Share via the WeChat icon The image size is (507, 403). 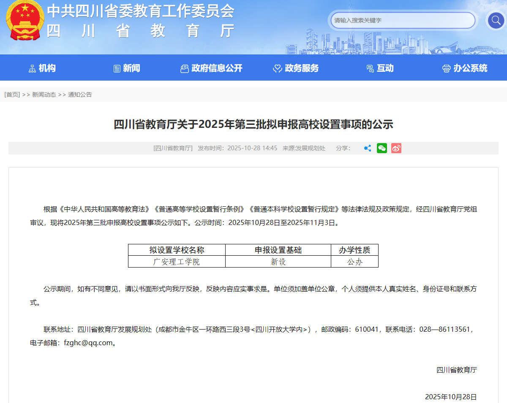coord(382,148)
